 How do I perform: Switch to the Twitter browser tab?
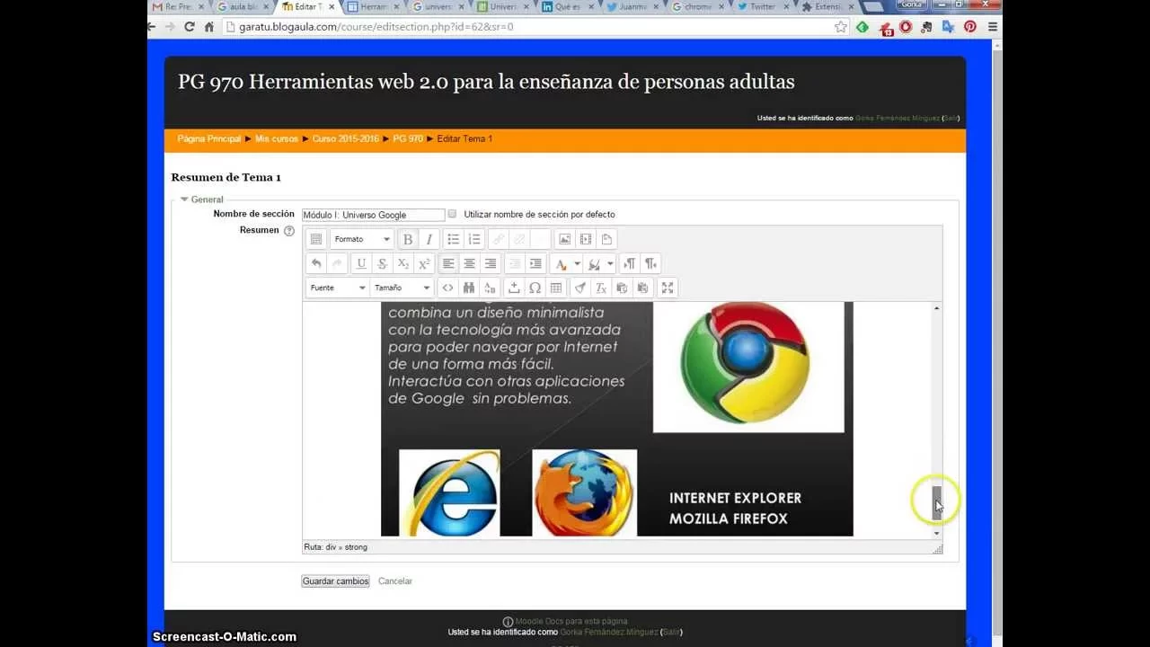[763, 6]
